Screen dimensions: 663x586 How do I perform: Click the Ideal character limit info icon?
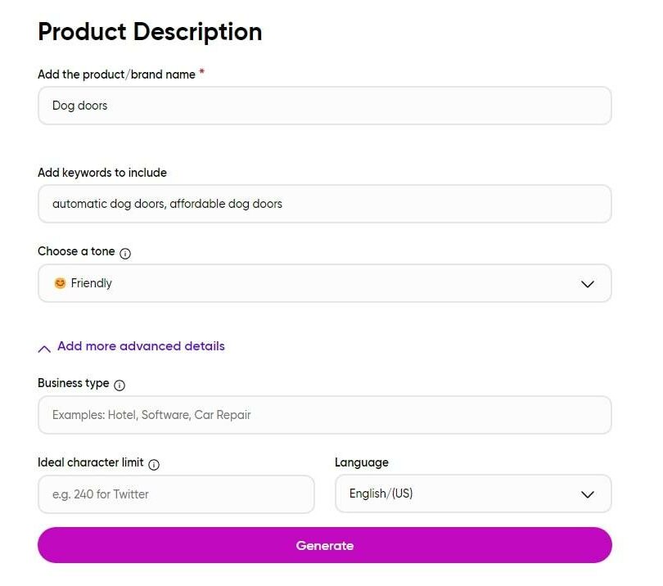pos(154,465)
